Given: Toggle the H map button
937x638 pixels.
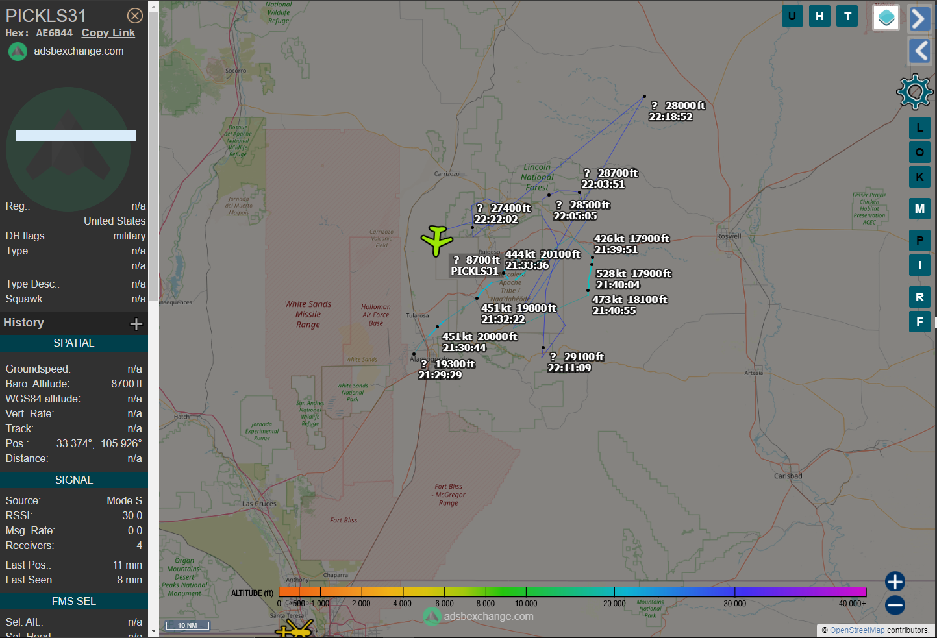Looking at the screenshot, I should (x=819, y=16).
